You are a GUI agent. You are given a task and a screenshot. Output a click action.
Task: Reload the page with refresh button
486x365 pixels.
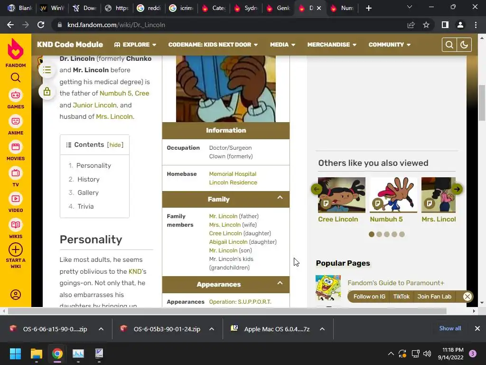coord(41,25)
